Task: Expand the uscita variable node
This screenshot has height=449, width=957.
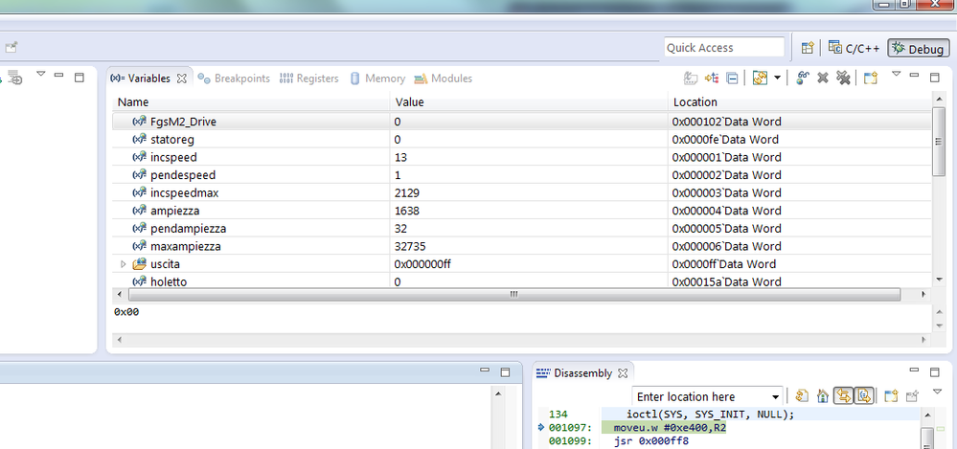Action: coord(124,264)
